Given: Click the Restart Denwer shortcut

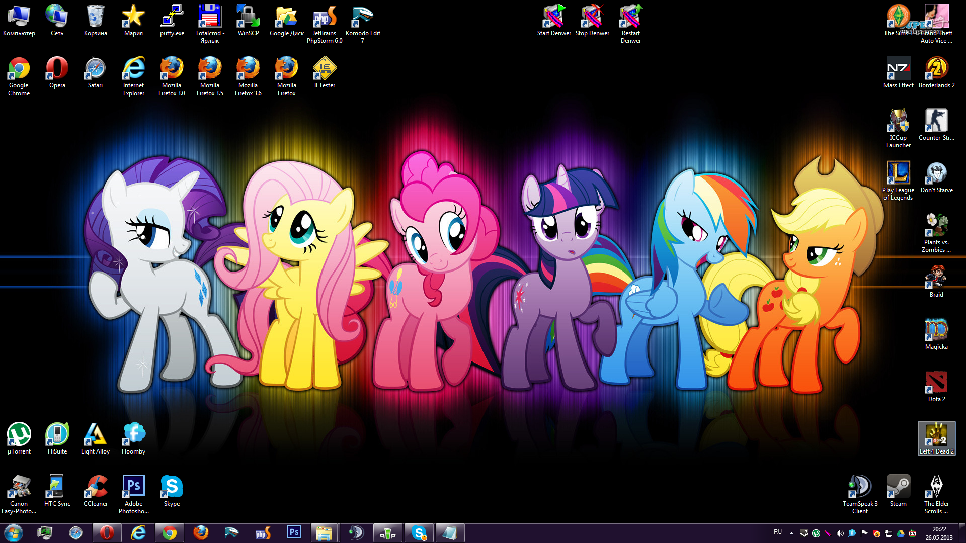Looking at the screenshot, I should [x=630, y=24].
